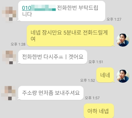
Task: Open profile photo next to the 5분내로 message
Action: click(123, 40)
